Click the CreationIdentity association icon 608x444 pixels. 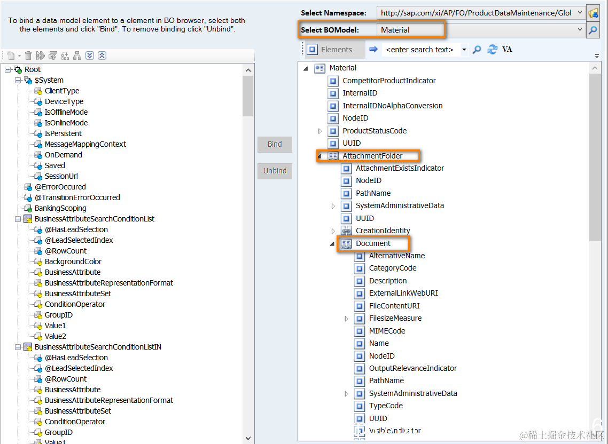[346, 231]
